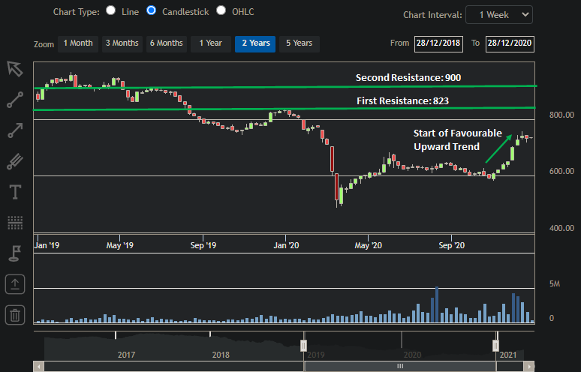The width and height of the screenshot is (581, 372).
Task: Select the line segment drawing tool
Action: point(15,99)
